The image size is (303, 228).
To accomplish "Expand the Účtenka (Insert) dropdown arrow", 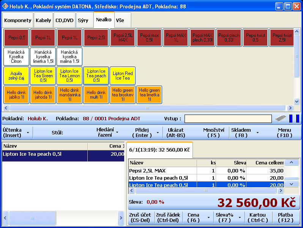I will [x=28, y=133].
